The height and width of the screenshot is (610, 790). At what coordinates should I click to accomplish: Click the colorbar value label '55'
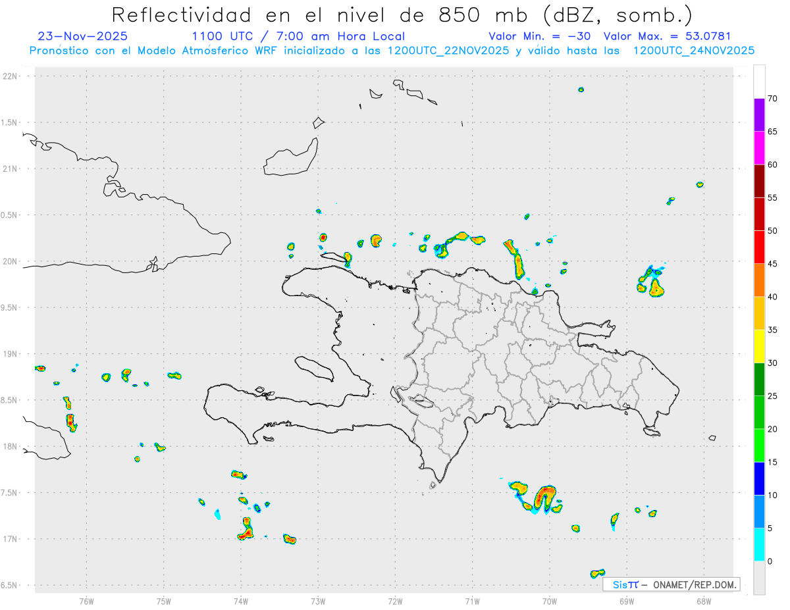(773, 197)
